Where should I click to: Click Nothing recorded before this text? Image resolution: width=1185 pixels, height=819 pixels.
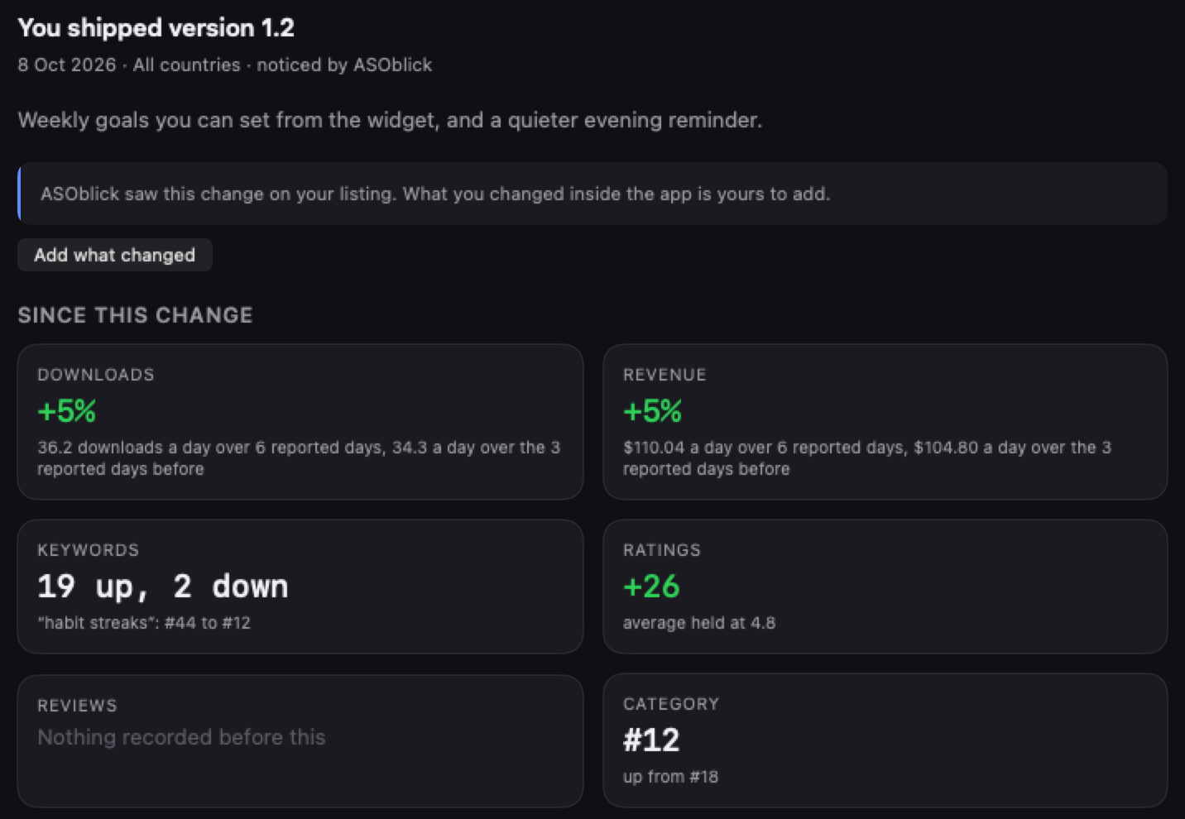point(182,737)
